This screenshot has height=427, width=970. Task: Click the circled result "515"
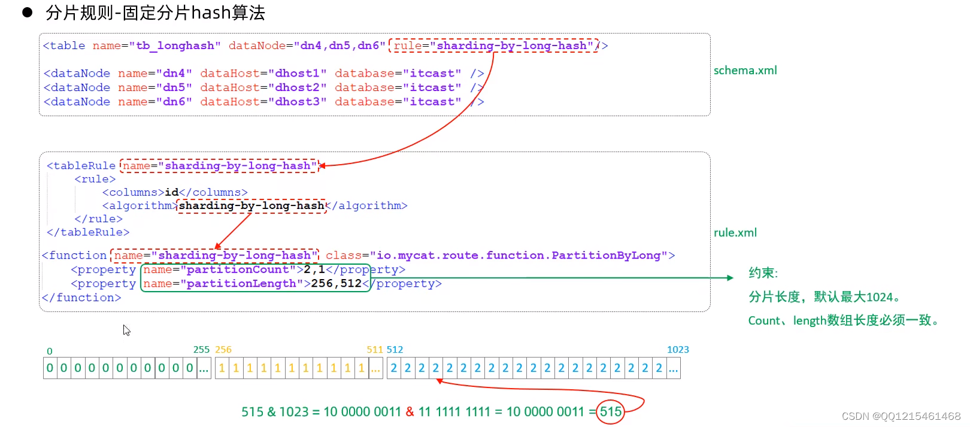tap(611, 412)
